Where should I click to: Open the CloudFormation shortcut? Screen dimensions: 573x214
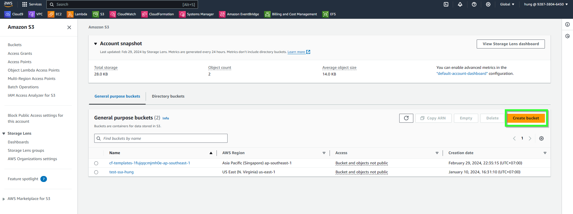158,14
